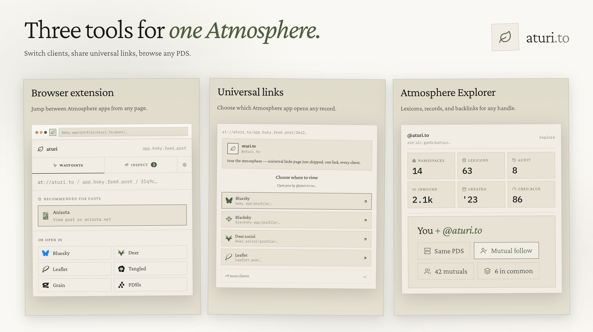Click the aturi leaf extension icon in browser toolbar
The width and height of the screenshot is (593, 332).
point(52,132)
